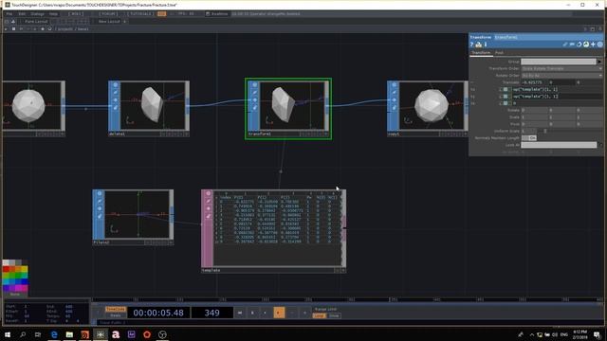Open OBS Studio from the taskbar

coord(162,334)
